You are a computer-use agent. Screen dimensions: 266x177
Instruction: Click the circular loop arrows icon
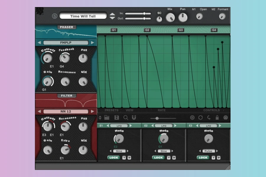coord(201,118)
